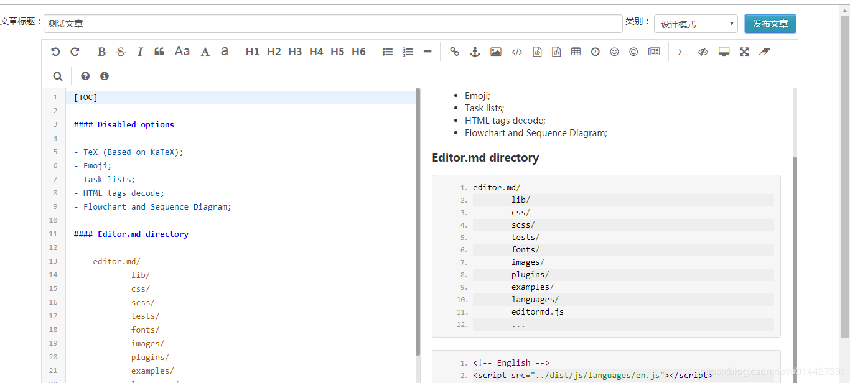The image size is (850, 383).
Task: Insert an unordered bullet list
Action: [x=388, y=52]
